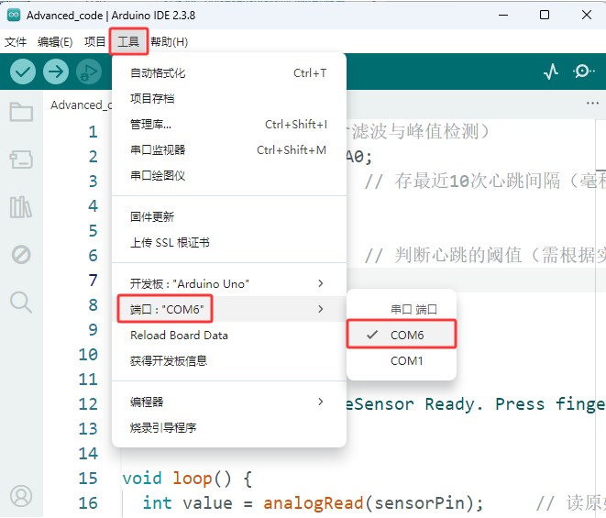Click the void loop() code line
Screen dimensions: 606x518
pos(187,479)
